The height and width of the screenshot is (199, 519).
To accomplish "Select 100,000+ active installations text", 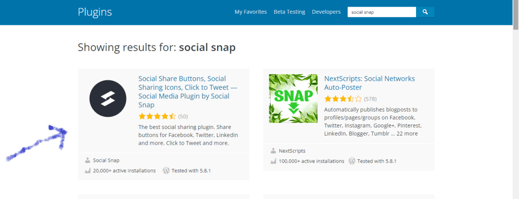I will (312, 161).
